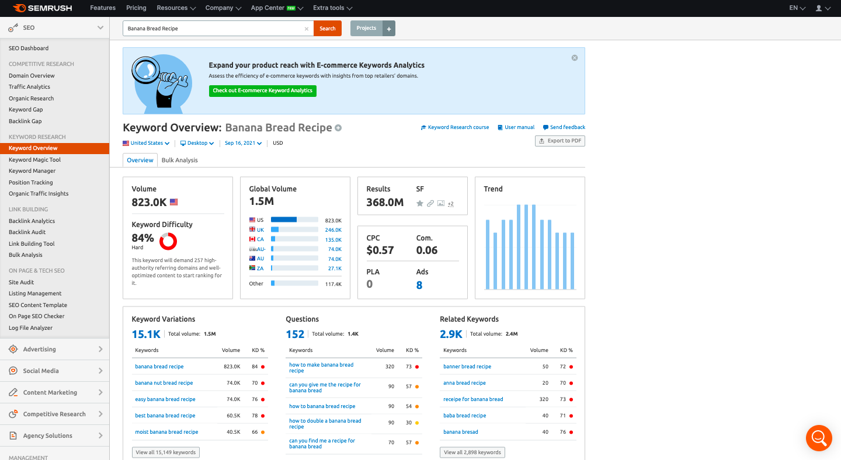Open the User manual link
This screenshot has width=841, height=460.
click(516, 127)
